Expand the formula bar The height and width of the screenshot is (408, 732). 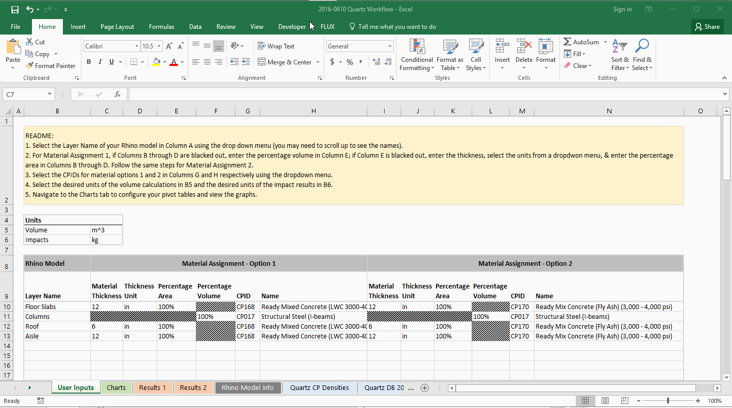(x=725, y=94)
